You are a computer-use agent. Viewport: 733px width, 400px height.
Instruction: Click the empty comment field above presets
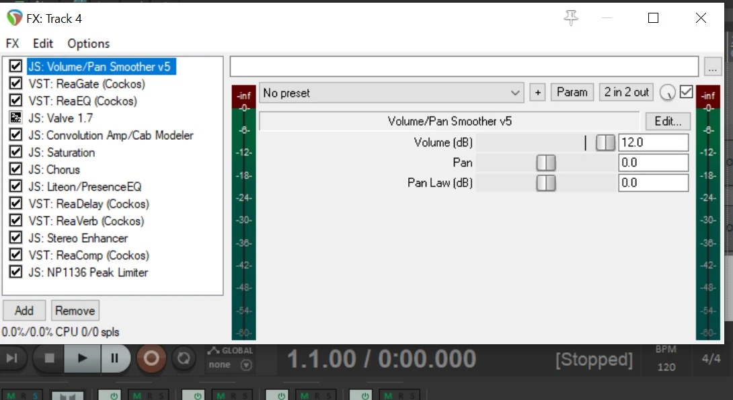(x=464, y=67)
